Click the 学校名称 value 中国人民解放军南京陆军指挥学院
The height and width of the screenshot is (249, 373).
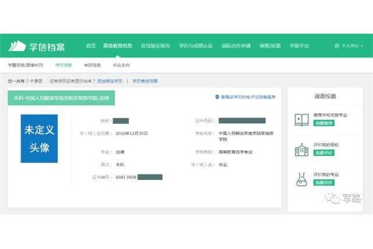(x=246, y=136)
